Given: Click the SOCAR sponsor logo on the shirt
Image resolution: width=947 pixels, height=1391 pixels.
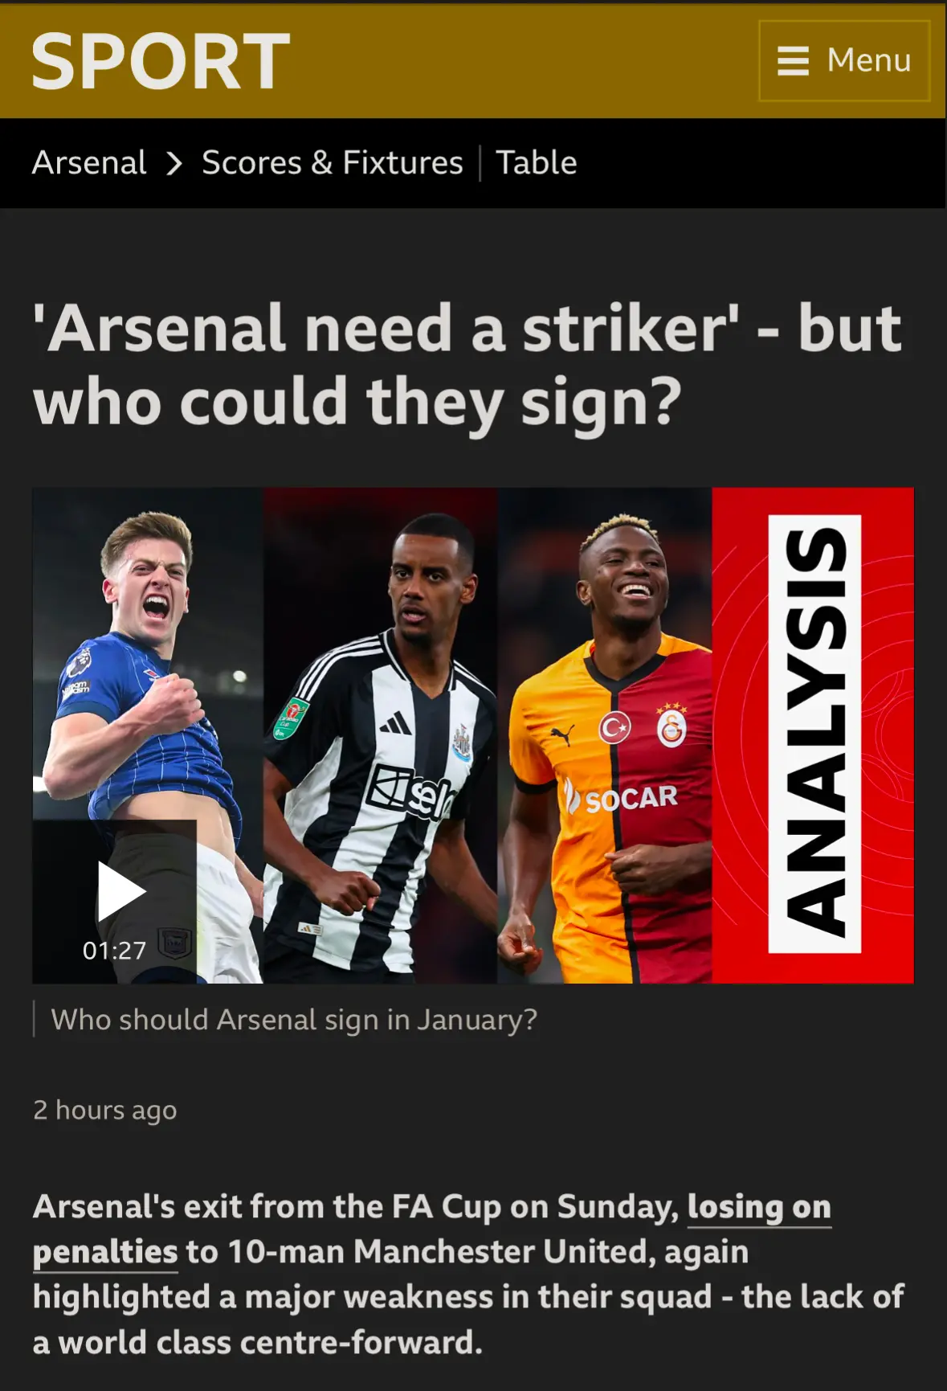Looking at the screenshot, I should (x=622, y=798).
